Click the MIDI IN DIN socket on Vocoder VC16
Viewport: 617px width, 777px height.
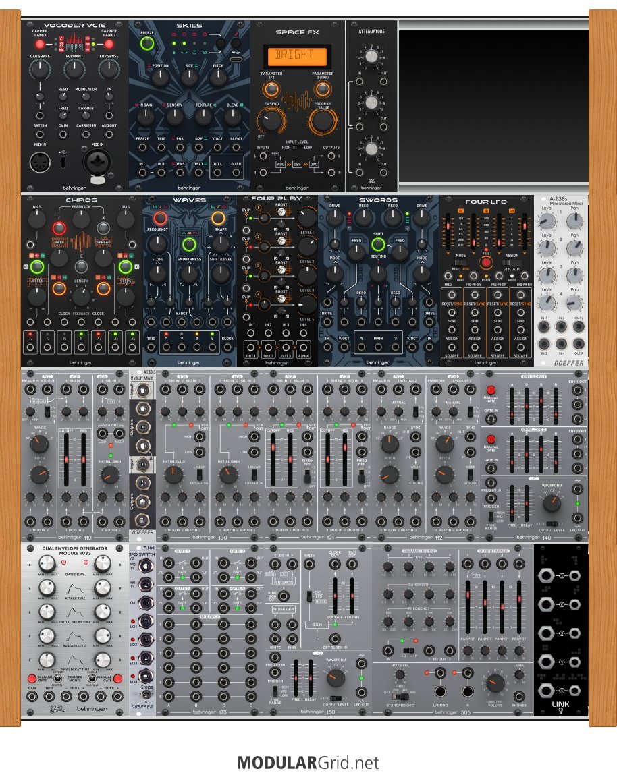[x=41, y=163]
